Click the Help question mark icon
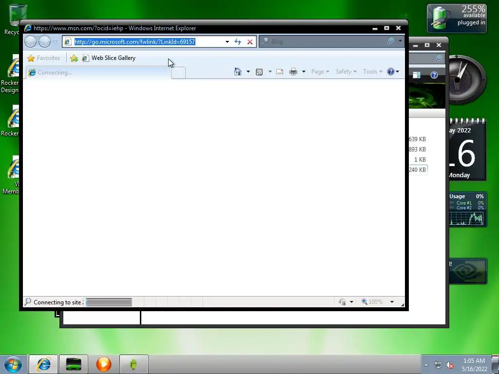This screenshot has height=374, width=499. (391, 72)
